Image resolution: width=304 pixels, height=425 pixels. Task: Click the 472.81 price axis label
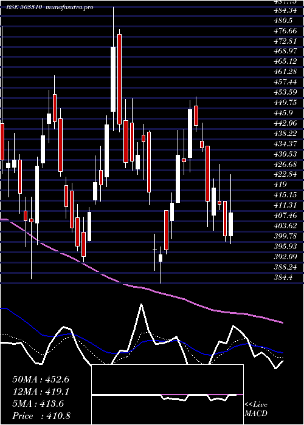[x=285, y=42]
